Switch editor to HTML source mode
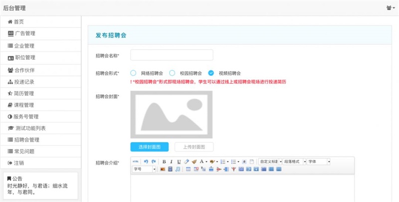This screenshot has width=399, height=202. pos(136,162)
